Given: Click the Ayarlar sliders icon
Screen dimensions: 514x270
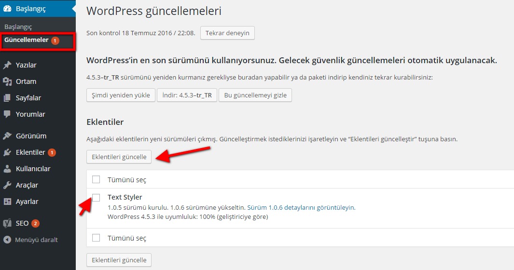Looking at the screenshot, I should (x=7, y=202).
